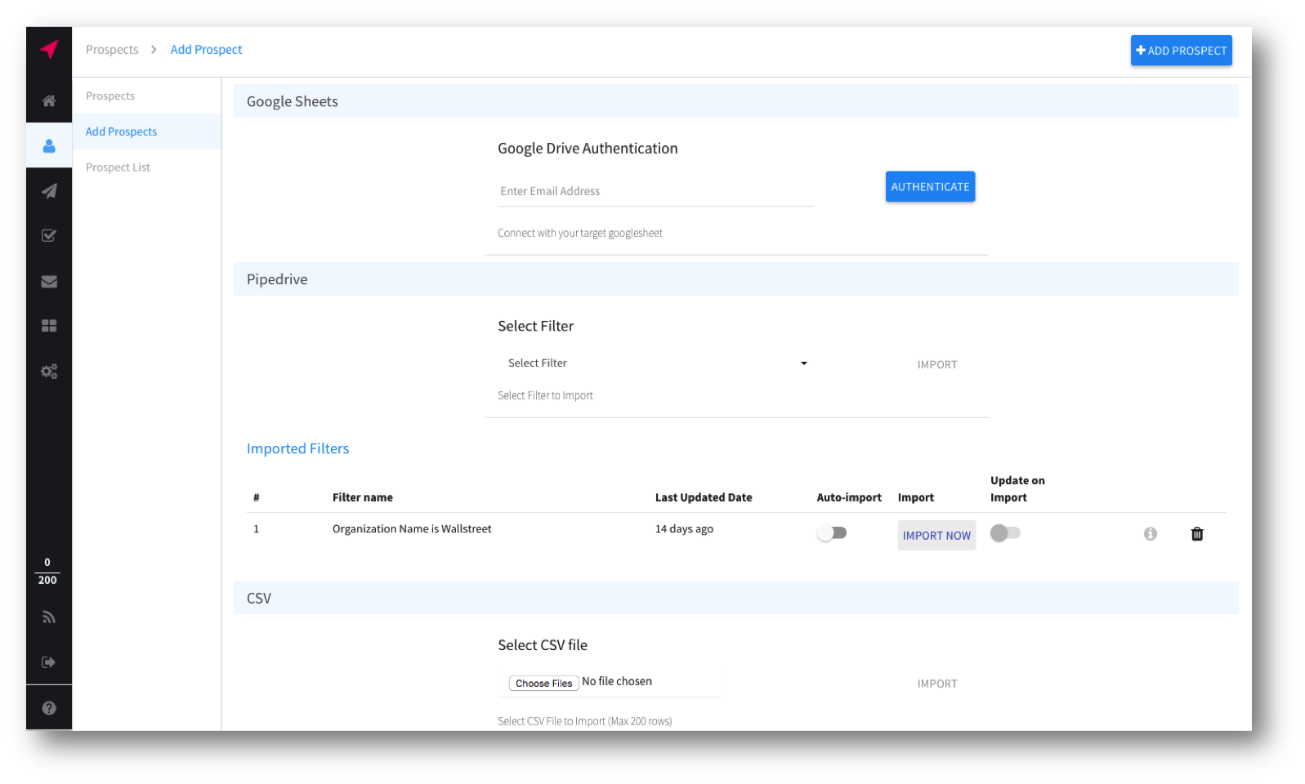Click the 'No file chosen' text
This screenshot has width=1305, height=784.
pos(617,682)
